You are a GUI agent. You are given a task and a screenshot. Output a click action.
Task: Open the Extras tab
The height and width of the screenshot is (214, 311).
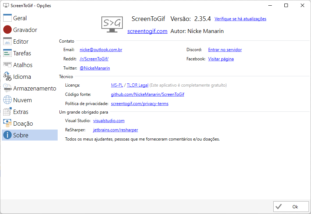[x=30, y=111]
